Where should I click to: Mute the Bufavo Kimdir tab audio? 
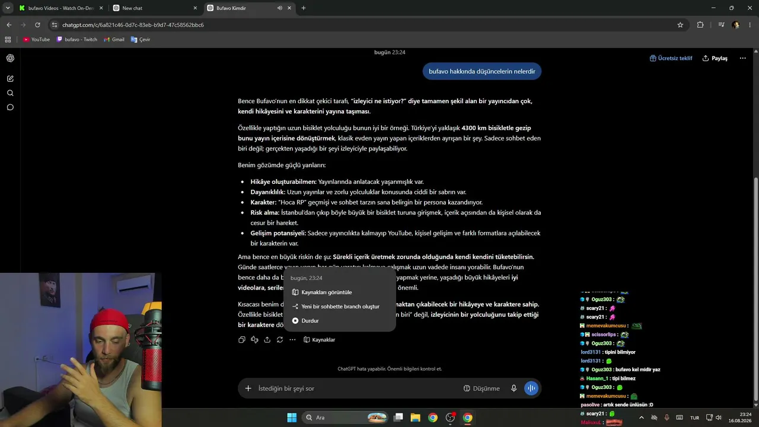(x=279, y=8)
